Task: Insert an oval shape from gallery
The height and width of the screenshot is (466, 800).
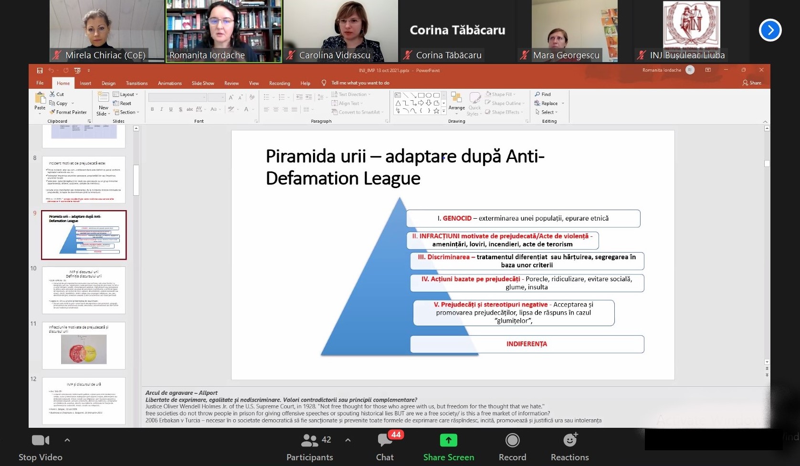Action: [x=429, y=95]
